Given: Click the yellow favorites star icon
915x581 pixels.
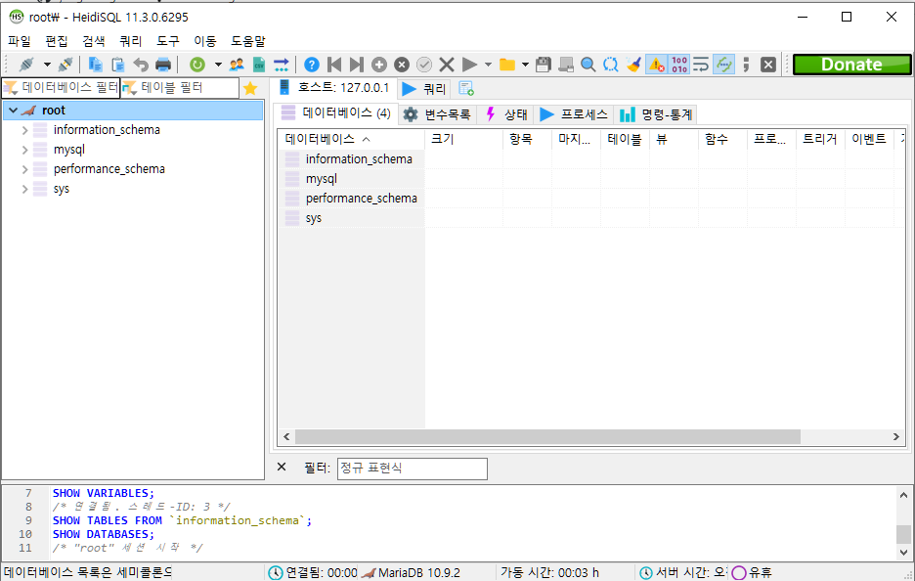Looking at the screenshot, I should tap(250, 88).
